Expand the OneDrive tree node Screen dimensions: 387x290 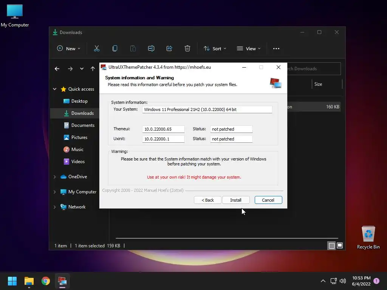[x=54, y=177]
